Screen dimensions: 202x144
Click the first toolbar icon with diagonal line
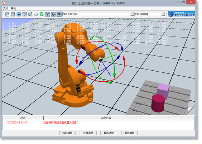pyautogui.click(x=7, y=14)
